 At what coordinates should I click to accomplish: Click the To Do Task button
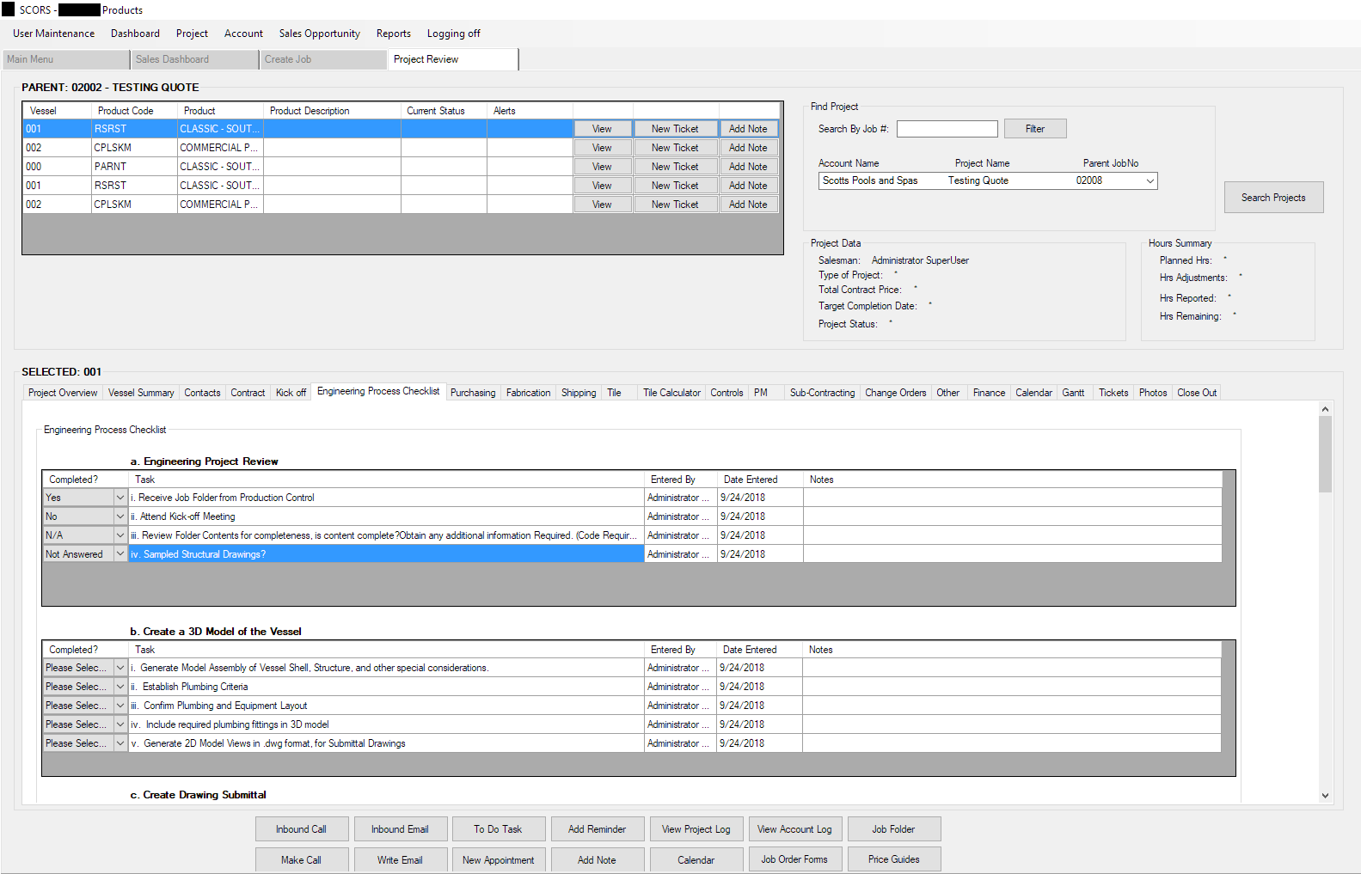(x=498, y=829)
